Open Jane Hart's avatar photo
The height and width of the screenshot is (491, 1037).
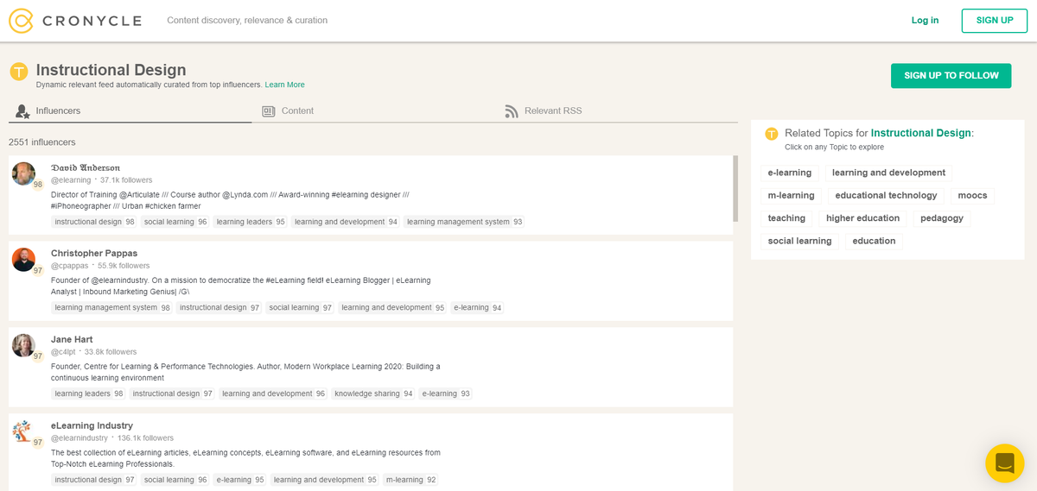click(x=24, y=345)
